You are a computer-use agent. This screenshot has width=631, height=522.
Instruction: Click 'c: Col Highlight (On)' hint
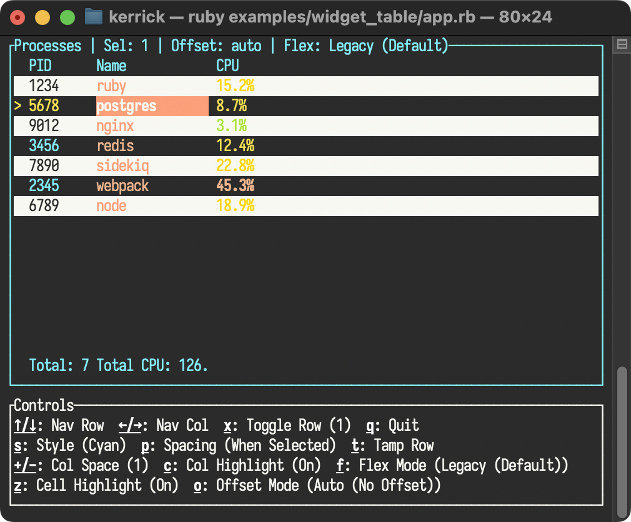[242, 465]
